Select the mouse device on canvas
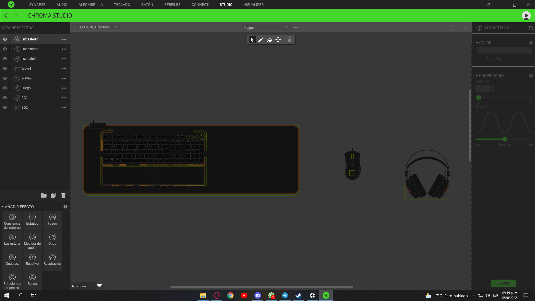535x301 pixels. click(352, 164)
